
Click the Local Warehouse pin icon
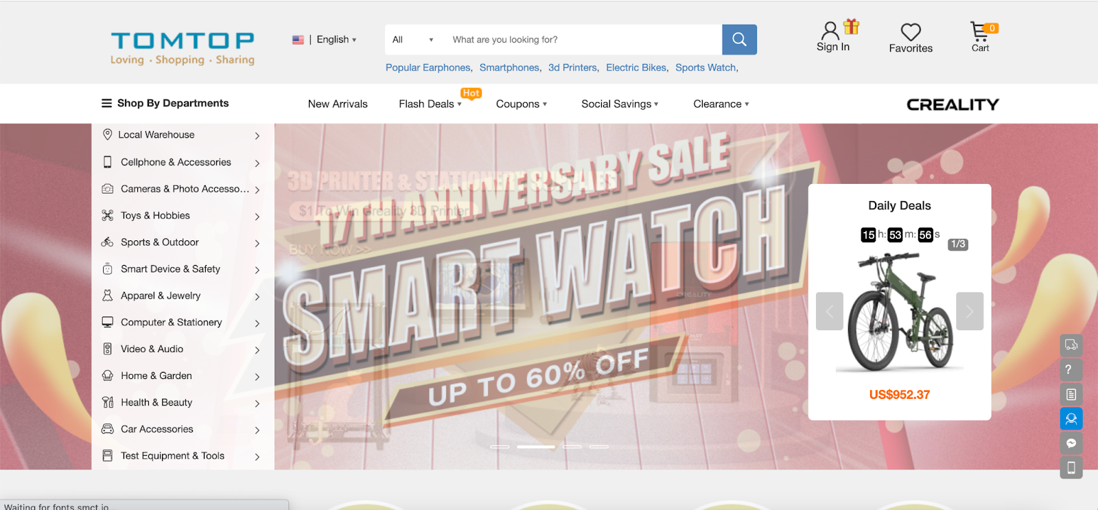(108, 135)
